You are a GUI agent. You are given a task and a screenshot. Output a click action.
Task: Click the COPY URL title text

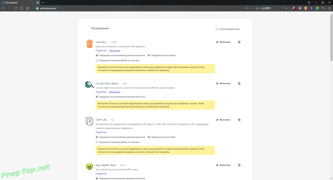[x=101, y=120]
